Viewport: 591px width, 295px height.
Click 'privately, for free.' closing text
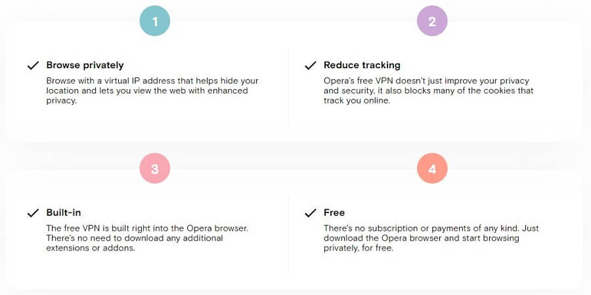tap(358, 248)
